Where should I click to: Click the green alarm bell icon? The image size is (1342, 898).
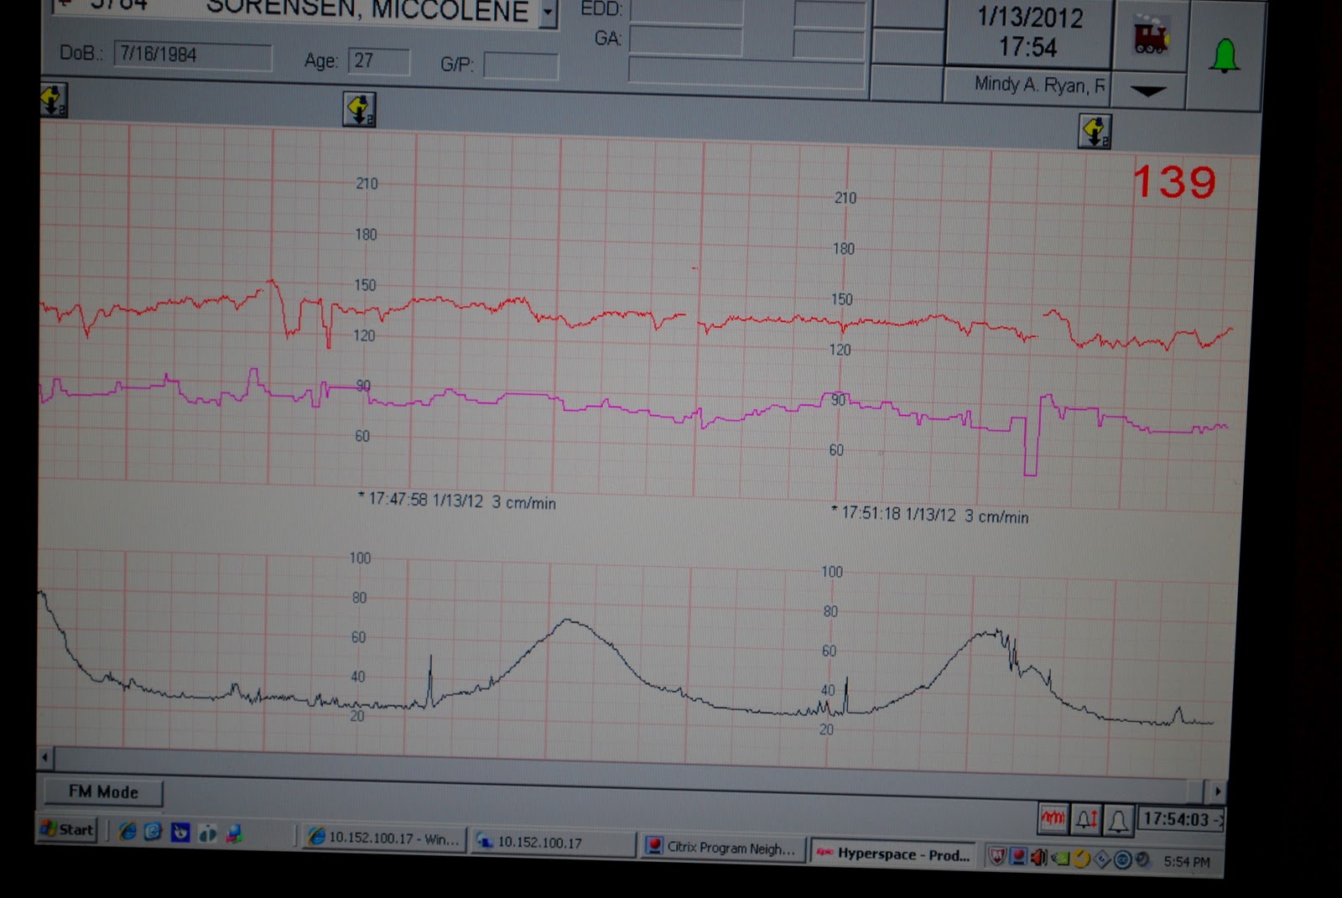(x=1224, y=56)
